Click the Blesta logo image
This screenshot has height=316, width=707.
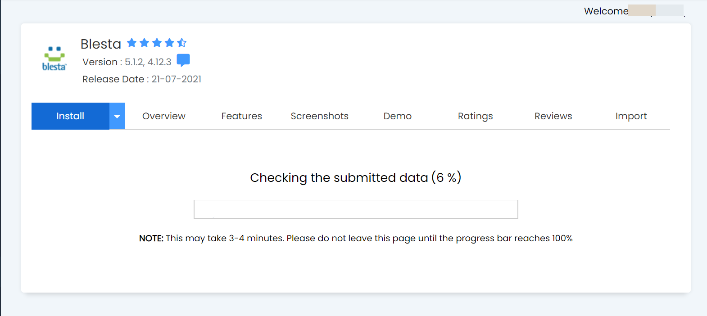click(x=54, y=59)
